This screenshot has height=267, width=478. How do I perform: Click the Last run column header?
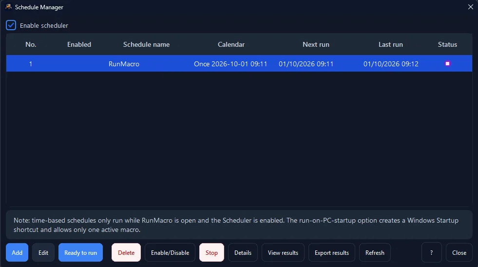pos(391,44)
